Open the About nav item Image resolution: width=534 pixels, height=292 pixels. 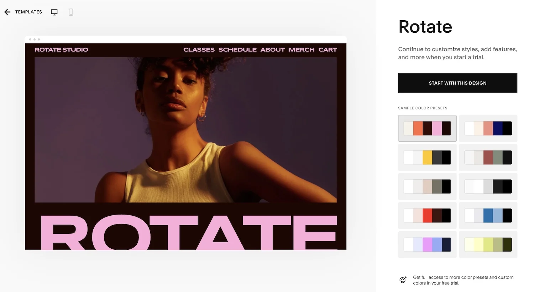click(x=272, y=50)
